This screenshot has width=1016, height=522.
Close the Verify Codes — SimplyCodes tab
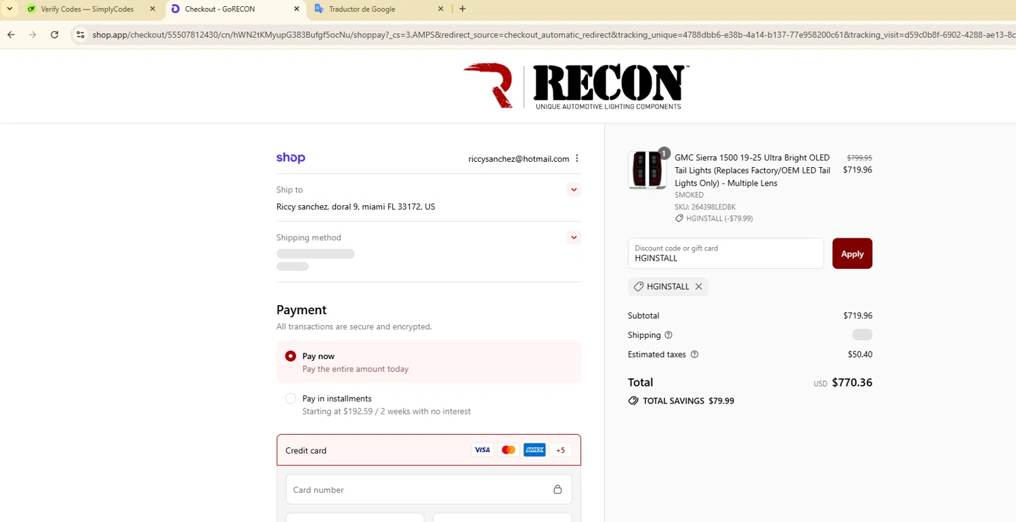coord(152,9)
